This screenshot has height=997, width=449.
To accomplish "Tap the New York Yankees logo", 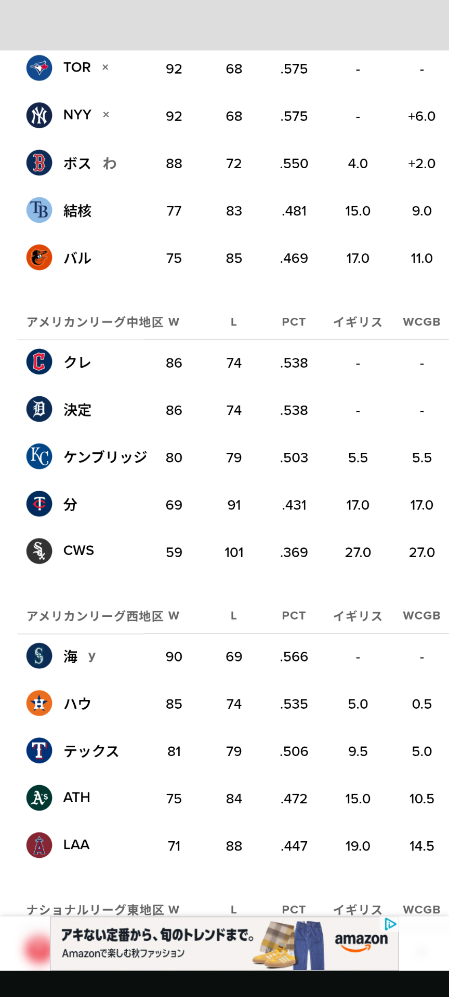I will coord(39,115).
